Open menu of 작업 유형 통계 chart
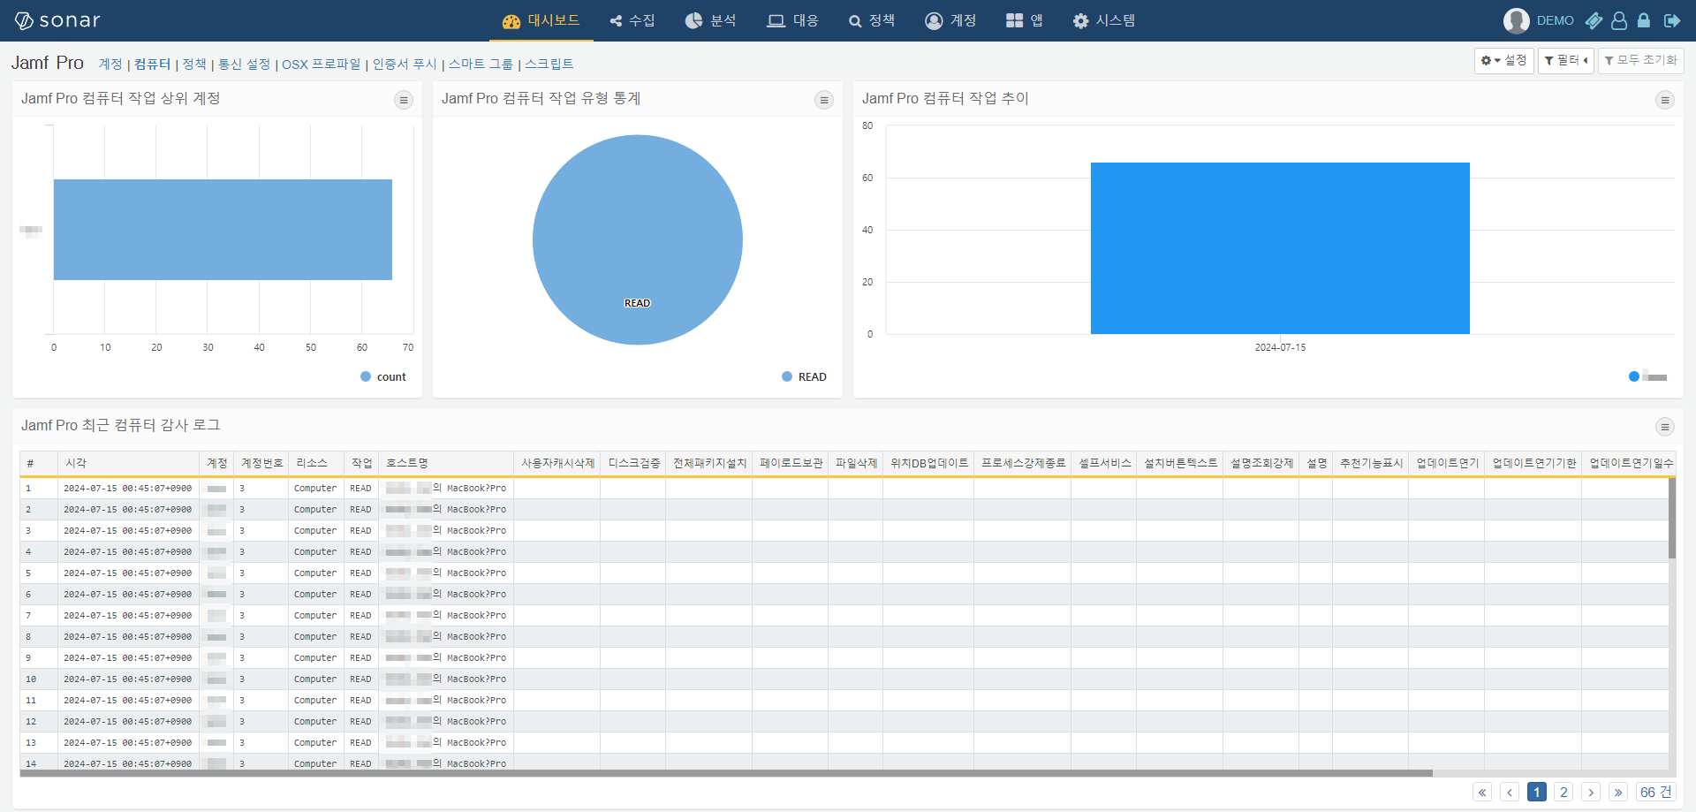Screen dimensions: 1696x812 [824, 100]
